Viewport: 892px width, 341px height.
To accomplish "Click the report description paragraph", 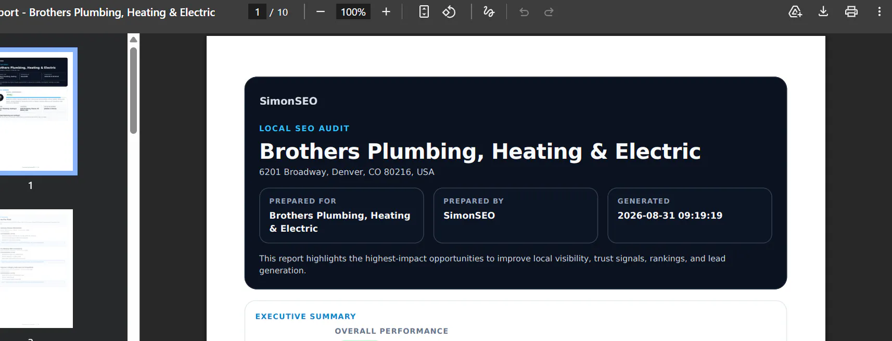I will [492, 264].
